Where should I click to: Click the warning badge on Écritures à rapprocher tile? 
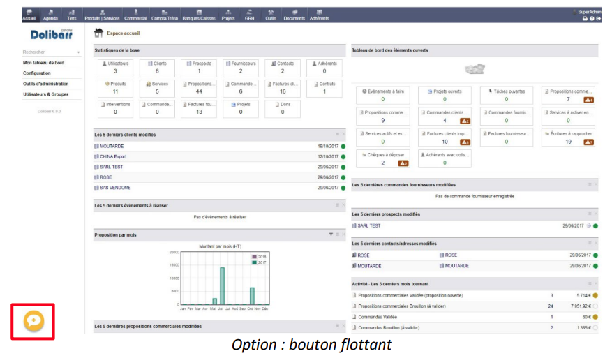588,142
